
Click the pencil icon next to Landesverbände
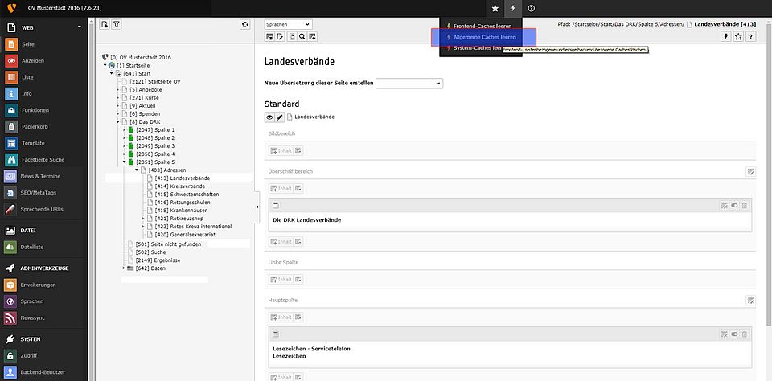tap(280, 117)
